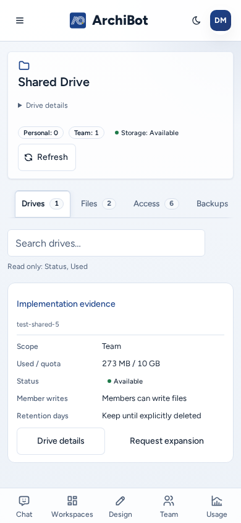Click Keep until explicitly deleted text
The height and width of the screenshot is (523, 241).
click(151, 416)
